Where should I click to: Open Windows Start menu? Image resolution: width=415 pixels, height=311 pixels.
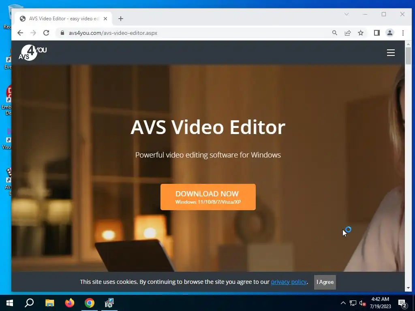10,303
